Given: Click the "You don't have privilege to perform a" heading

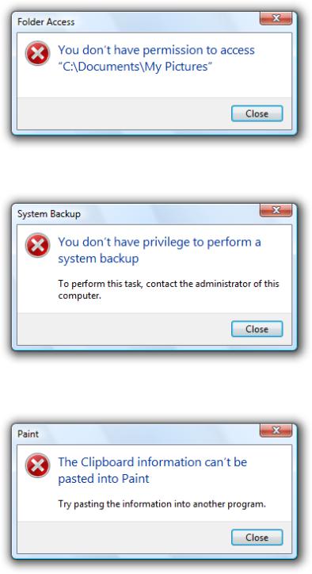Looking at the screenshot, I should [x=160, y=242].
